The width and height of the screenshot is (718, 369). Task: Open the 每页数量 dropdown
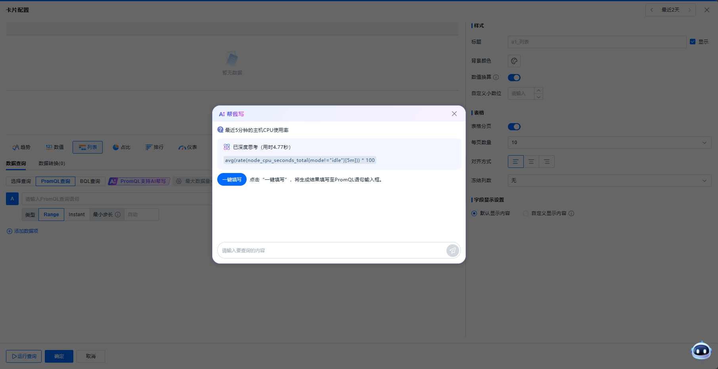point(609,143)
